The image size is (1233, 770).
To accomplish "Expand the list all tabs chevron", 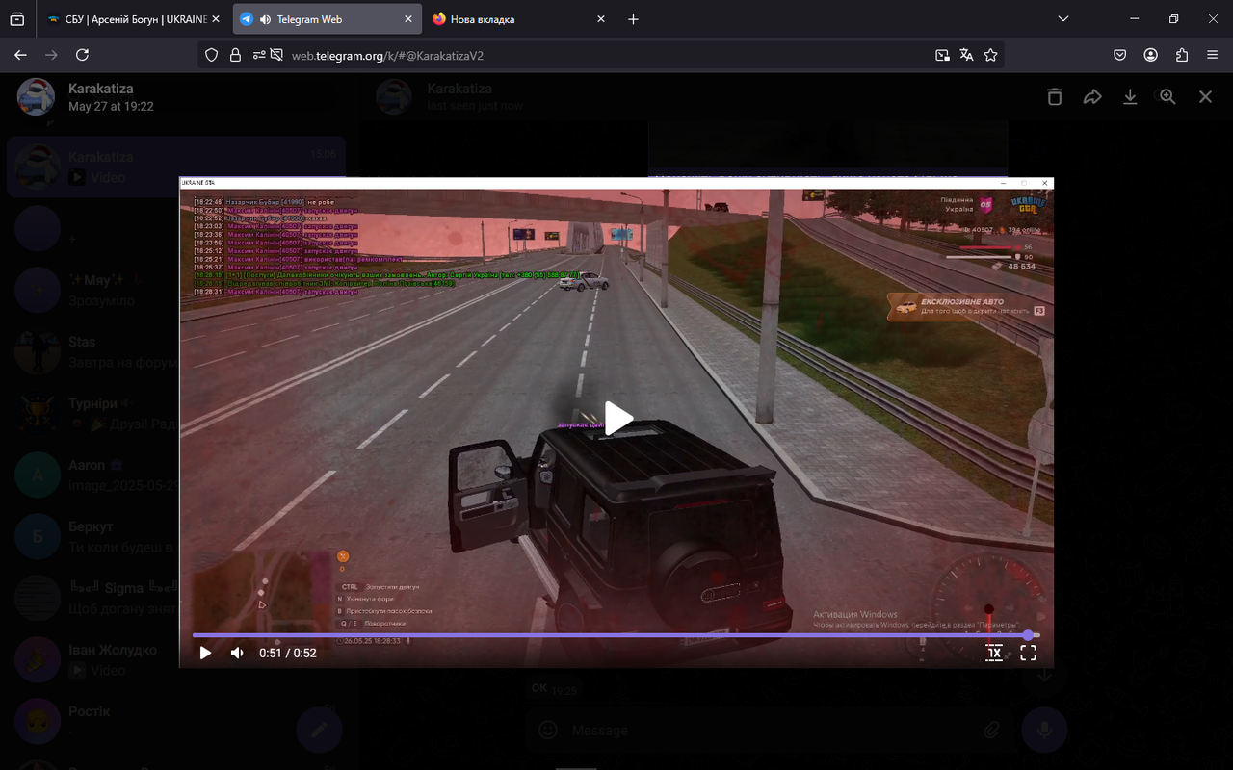I will pos(1063,19).
